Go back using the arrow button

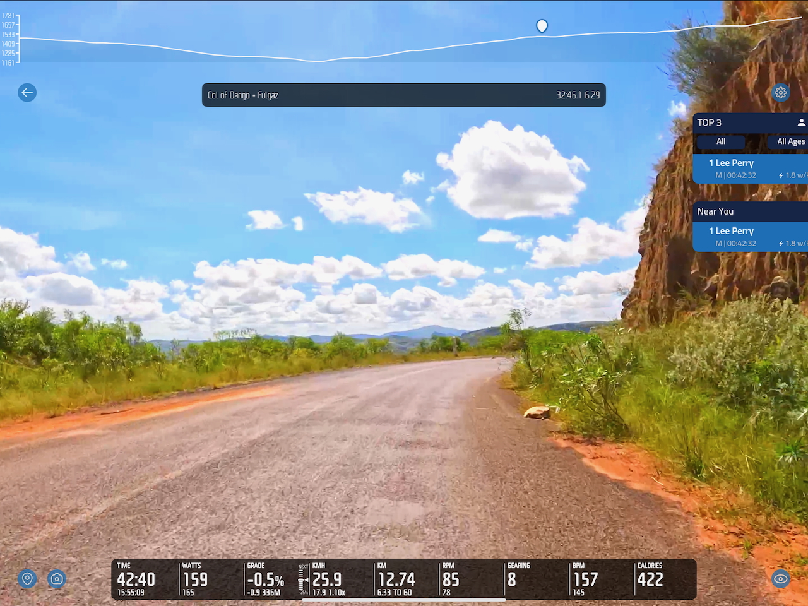coord(27,93)
